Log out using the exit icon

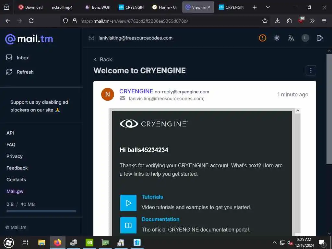tap(319, 38)
